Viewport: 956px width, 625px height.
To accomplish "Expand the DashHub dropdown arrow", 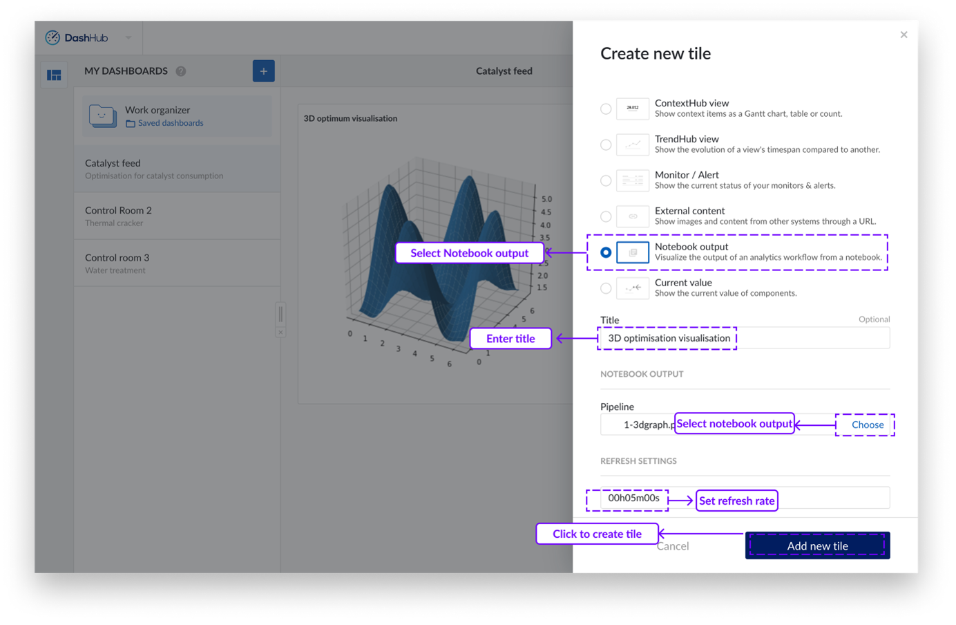I will coord(128,38).
